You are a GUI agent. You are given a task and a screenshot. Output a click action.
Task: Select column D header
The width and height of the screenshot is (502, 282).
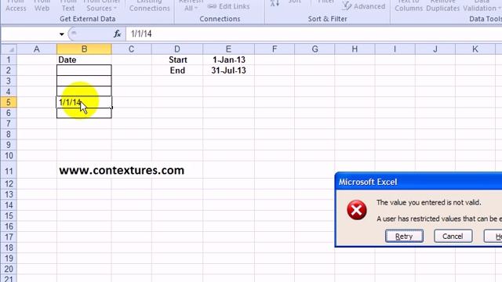point(177,49)
